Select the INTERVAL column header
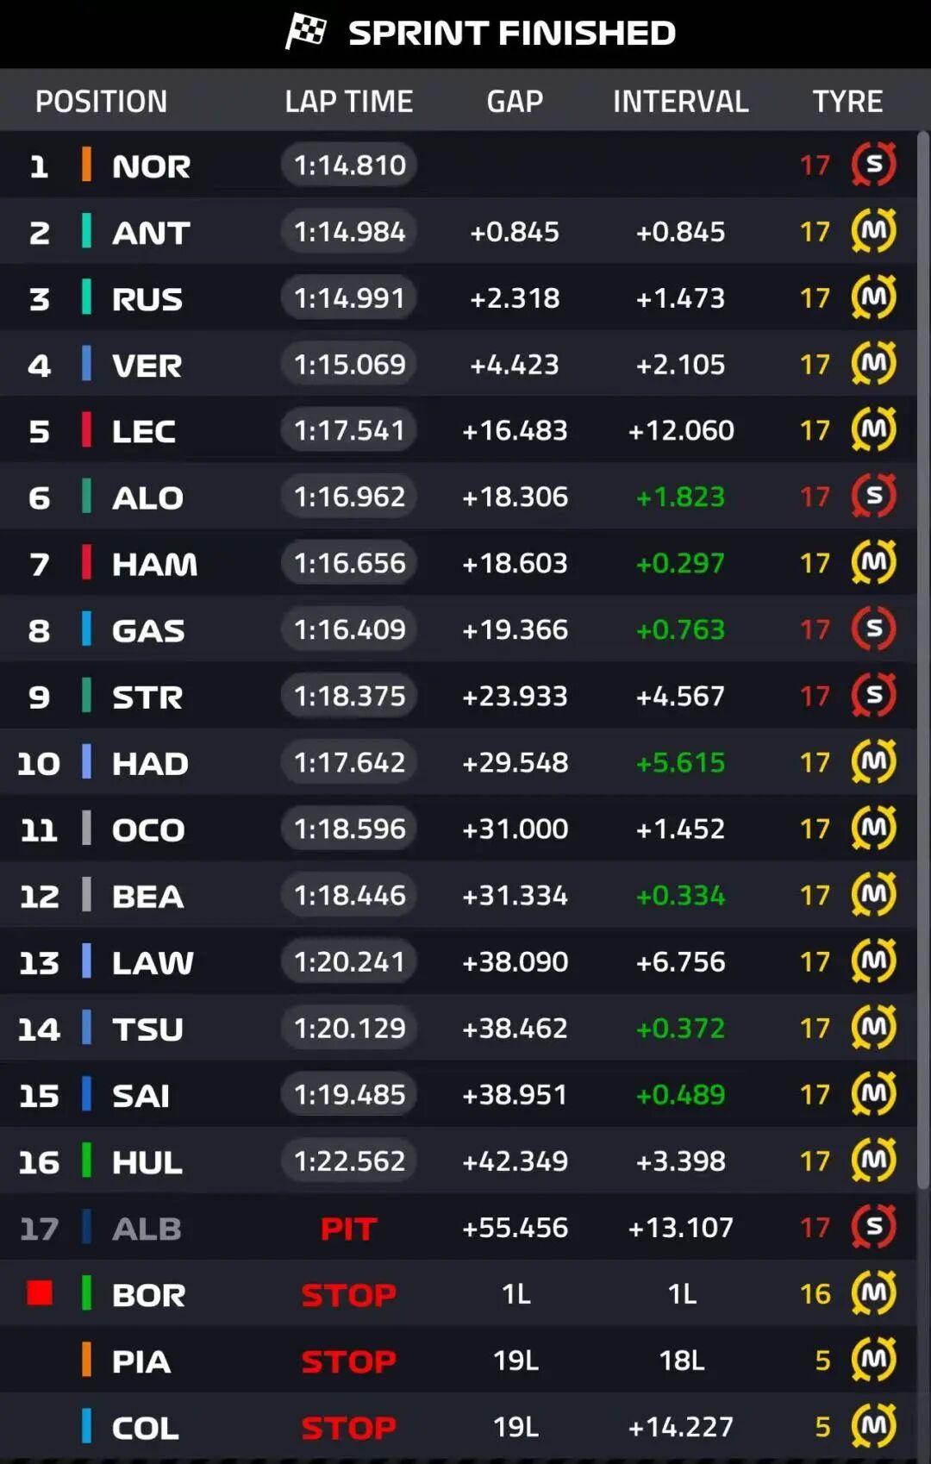This screenshot has width=931, height=1464. (680, 101)
